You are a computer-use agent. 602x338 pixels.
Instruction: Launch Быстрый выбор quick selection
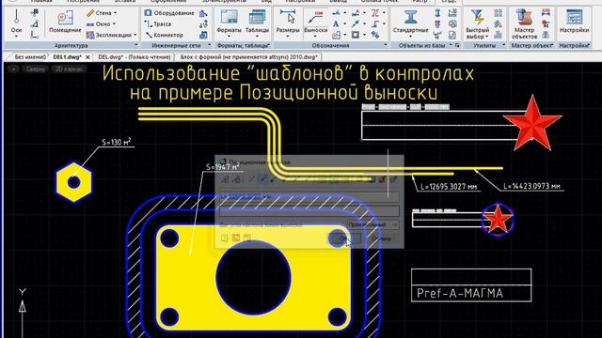tap(477, 23)
